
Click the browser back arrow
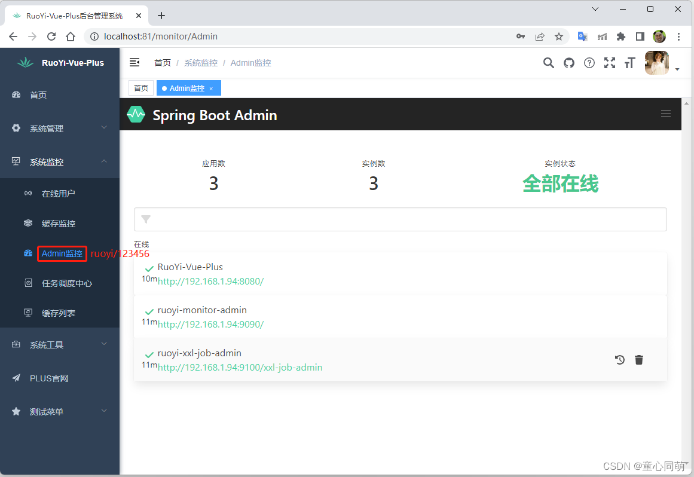point(13,36)
